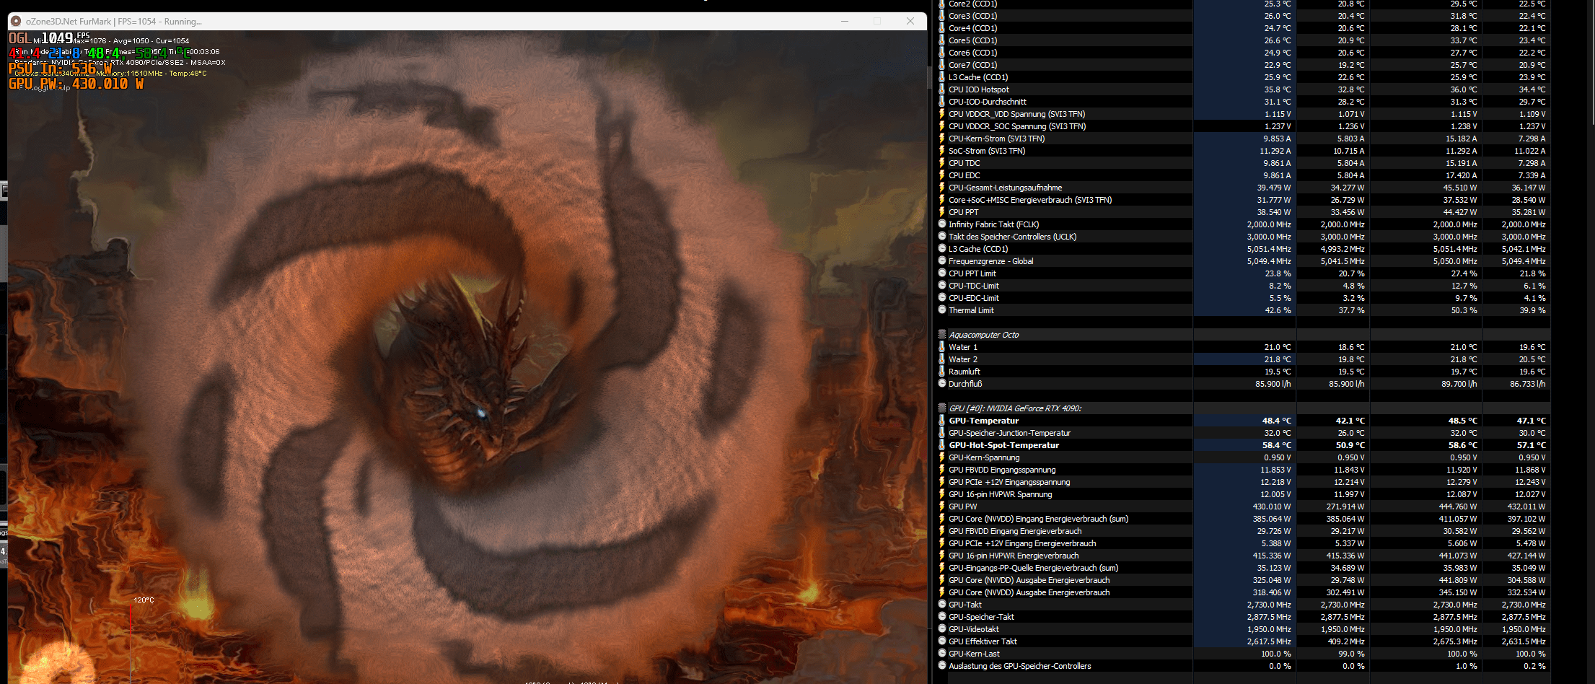Select GPU 16-pin HVPWR Spannung row label
1595x684 pixels.
(x=1000, y=494)
